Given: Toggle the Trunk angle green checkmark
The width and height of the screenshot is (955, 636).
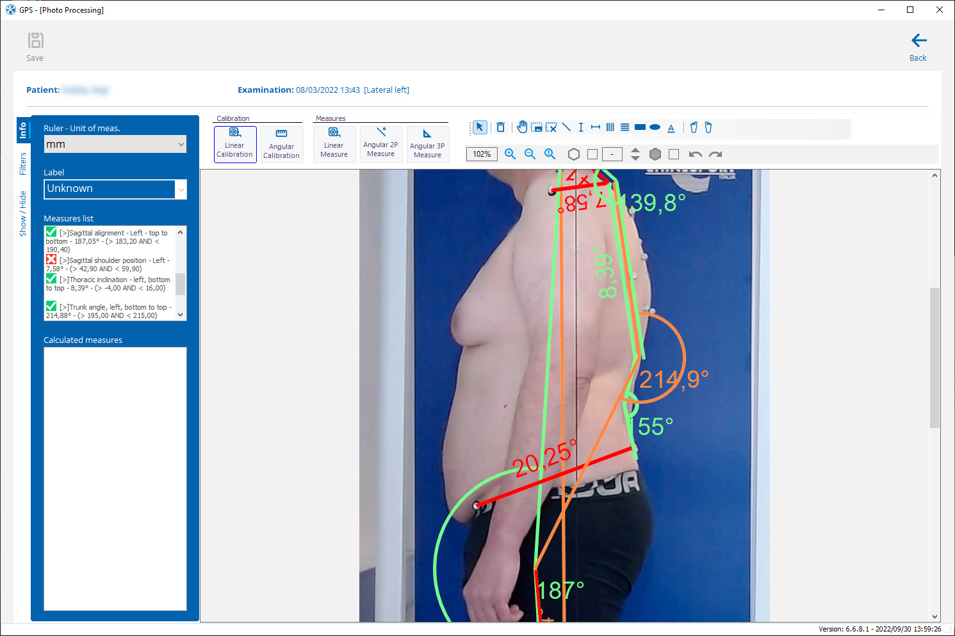Looking at the screenshot, I should click(x=51, y=306).
